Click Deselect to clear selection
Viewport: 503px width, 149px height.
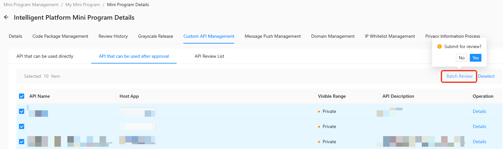tap(486, 76)
